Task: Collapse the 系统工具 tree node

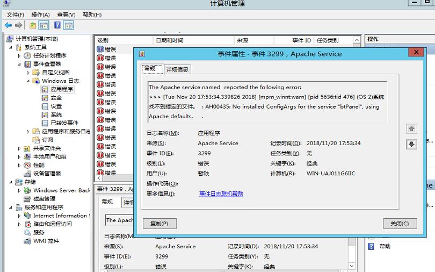Action: pyautogui.click(x=11, y=47)
